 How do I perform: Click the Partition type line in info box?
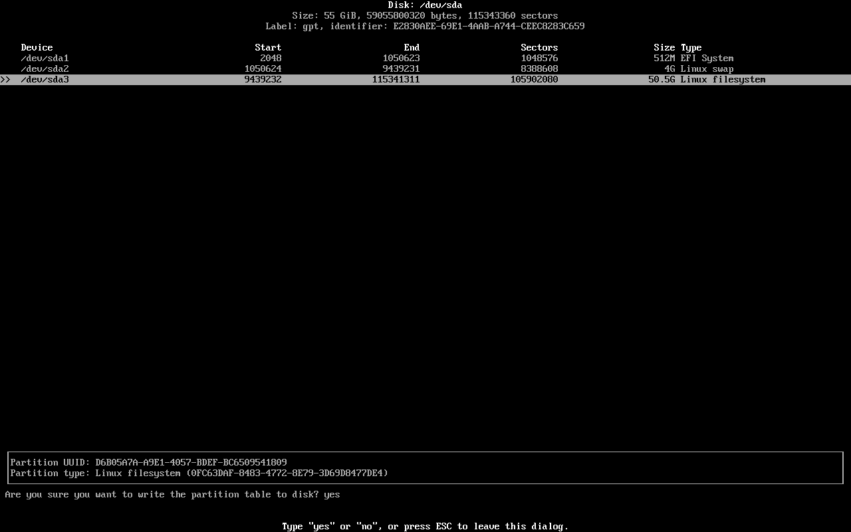tap(199, 473)
